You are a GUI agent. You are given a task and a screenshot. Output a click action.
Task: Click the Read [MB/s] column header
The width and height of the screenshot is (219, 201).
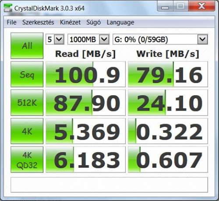(x=85, y=54)
